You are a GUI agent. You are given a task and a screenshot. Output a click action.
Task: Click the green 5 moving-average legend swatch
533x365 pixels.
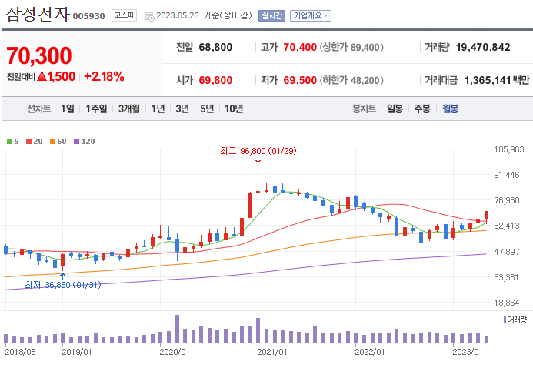[x=9, y=141]
